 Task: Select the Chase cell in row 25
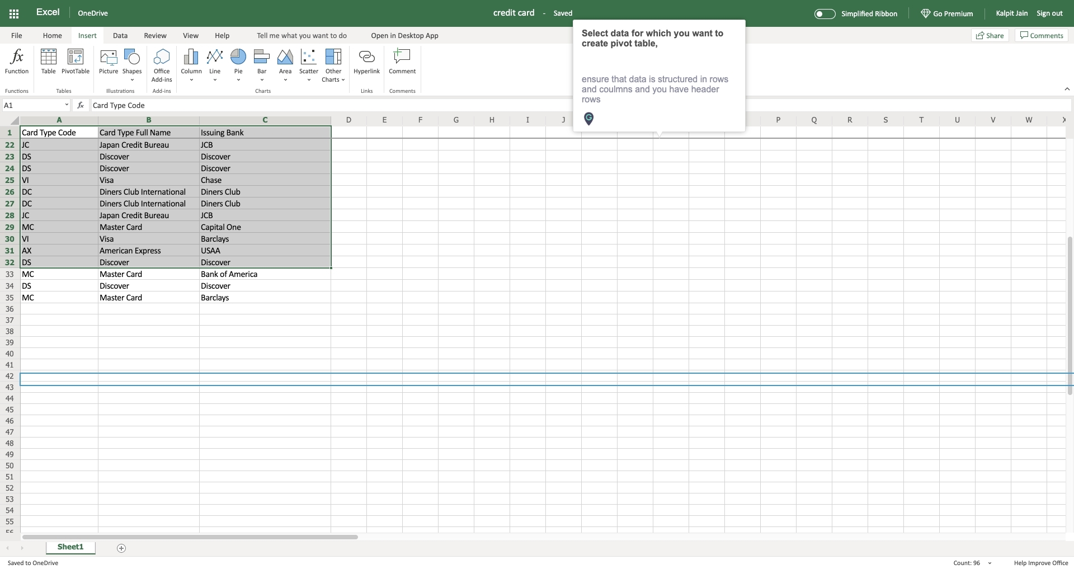[x=265, y=180]
